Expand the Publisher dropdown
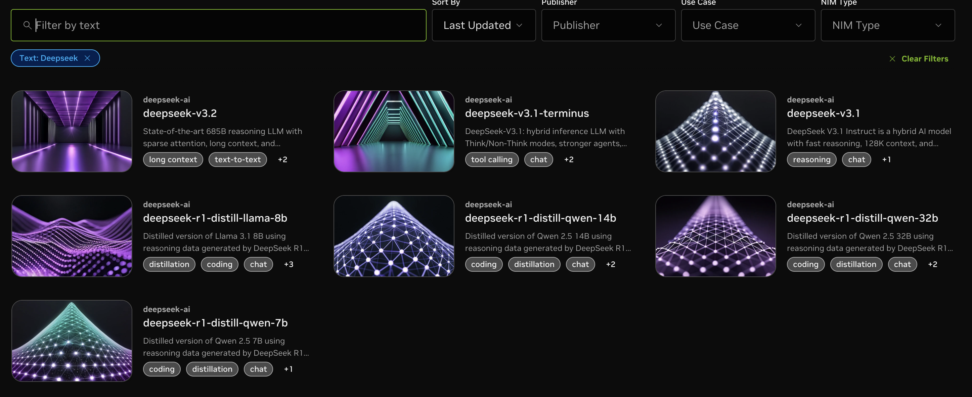The image size is (972, 397). tap(608, 25)
